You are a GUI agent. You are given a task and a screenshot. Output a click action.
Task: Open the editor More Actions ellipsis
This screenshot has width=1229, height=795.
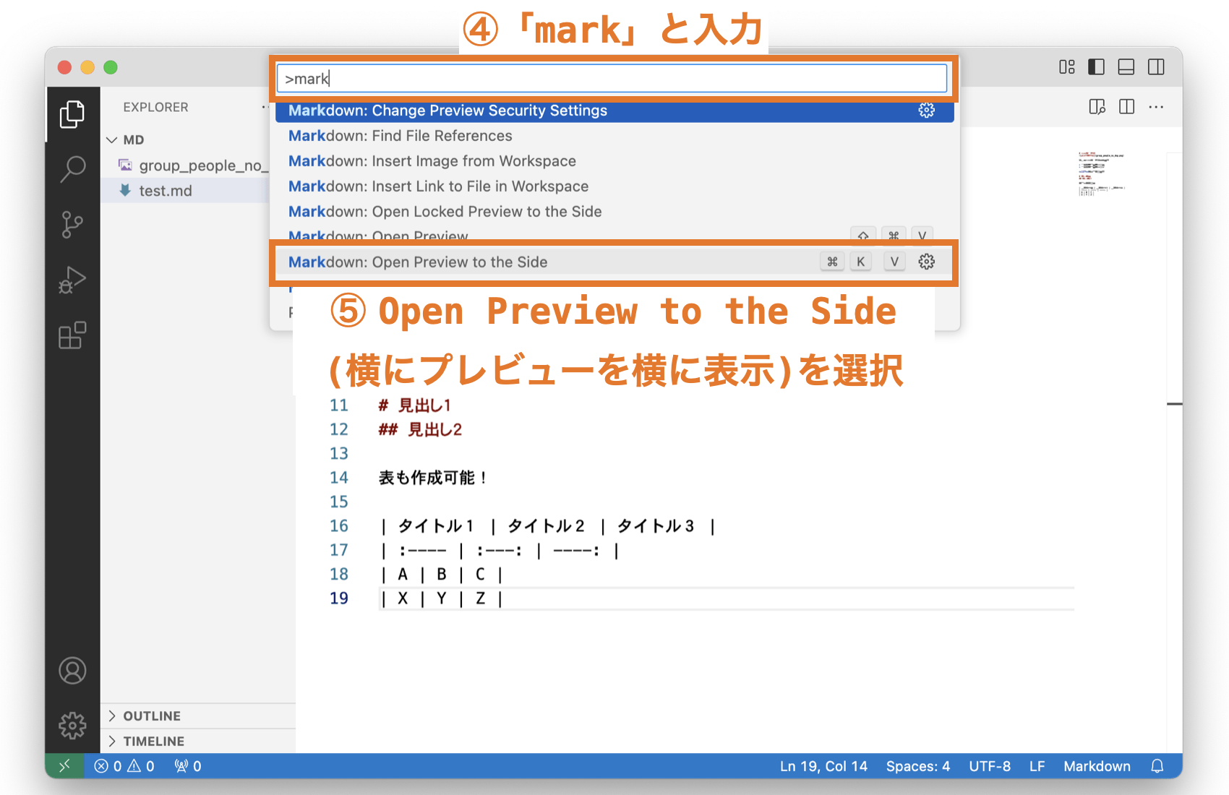[x=1156, y=107]
